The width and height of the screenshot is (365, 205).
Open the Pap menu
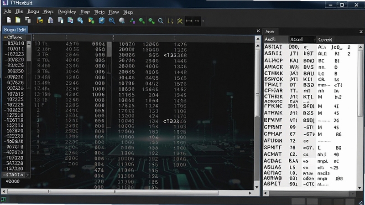tap(85, 12)
